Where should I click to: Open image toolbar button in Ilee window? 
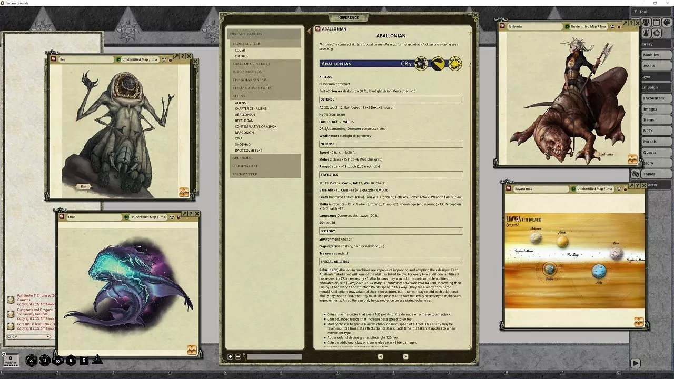pos(184,192)
